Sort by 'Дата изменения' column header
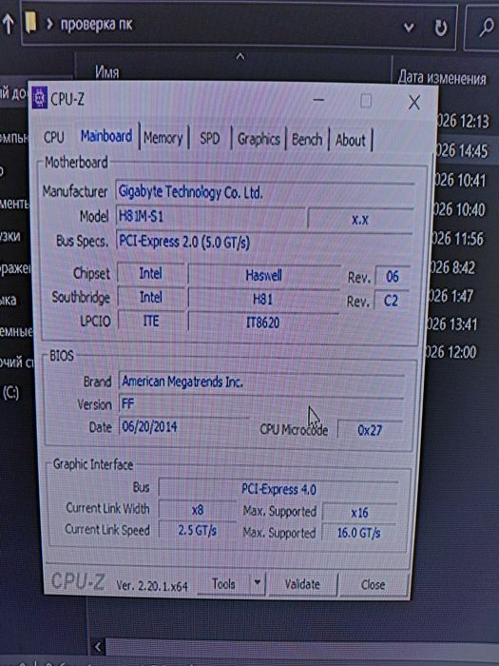This screenshot has height=666, width=499. coord(442,78)
